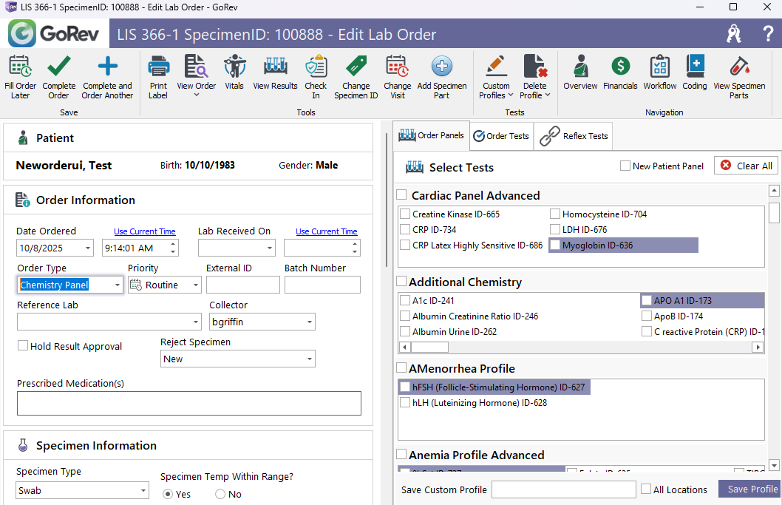Viewport: 782px width, 505px height.
Task: Open the Vitals tool
Action: click(234, 67)
